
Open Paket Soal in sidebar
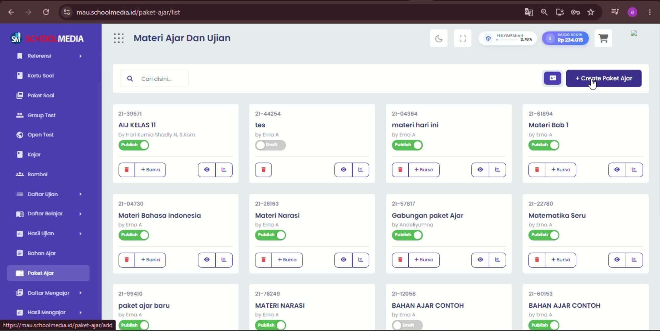[48, 96]
